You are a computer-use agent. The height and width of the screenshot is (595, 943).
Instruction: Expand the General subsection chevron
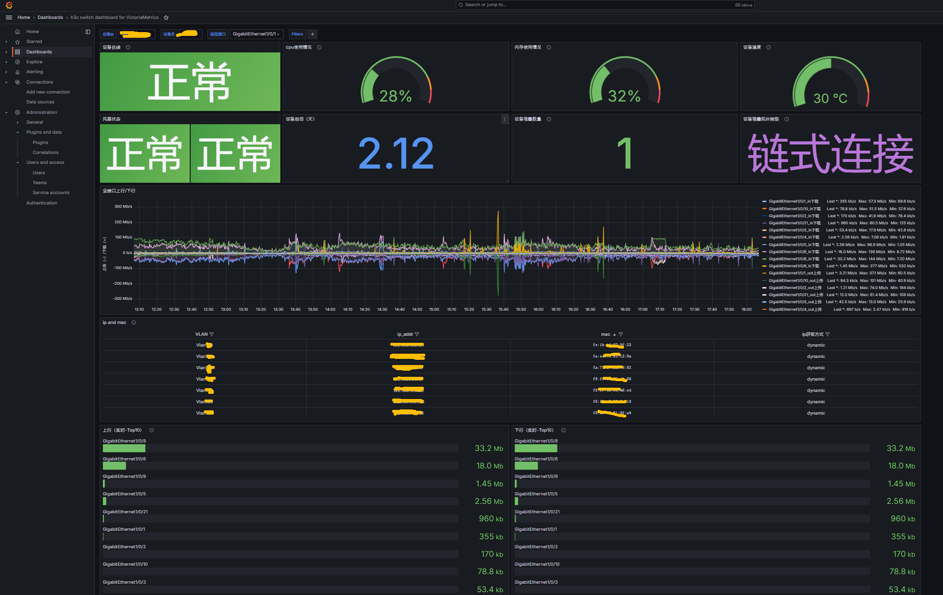click(x=17, y=122)
